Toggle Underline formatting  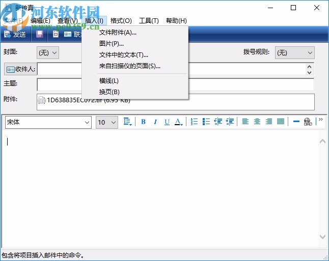point(167,122)
